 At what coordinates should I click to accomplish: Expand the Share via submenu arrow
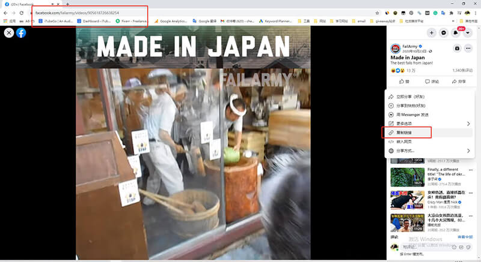click(x=468, y=150)
